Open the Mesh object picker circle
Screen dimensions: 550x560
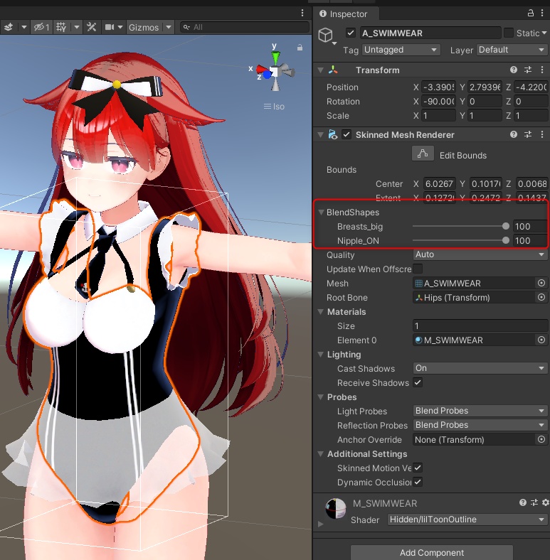click(541, 284)
